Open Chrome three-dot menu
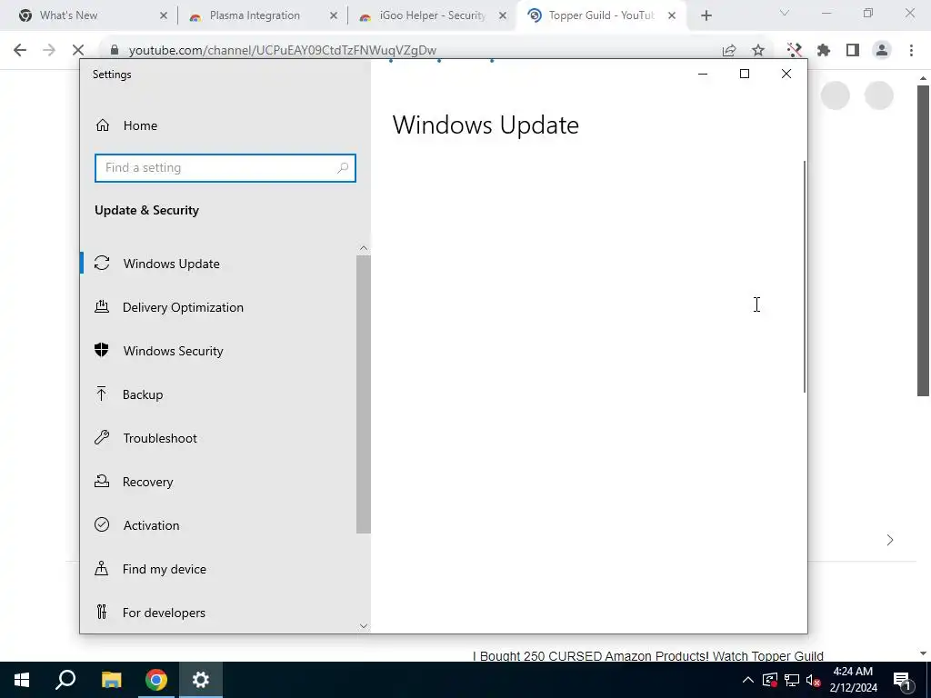Image resolution: width=931 pixels, height=698 pixels. point(911,51)
